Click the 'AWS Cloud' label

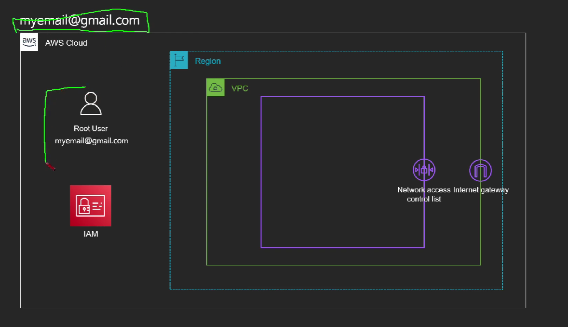[66, 43]
